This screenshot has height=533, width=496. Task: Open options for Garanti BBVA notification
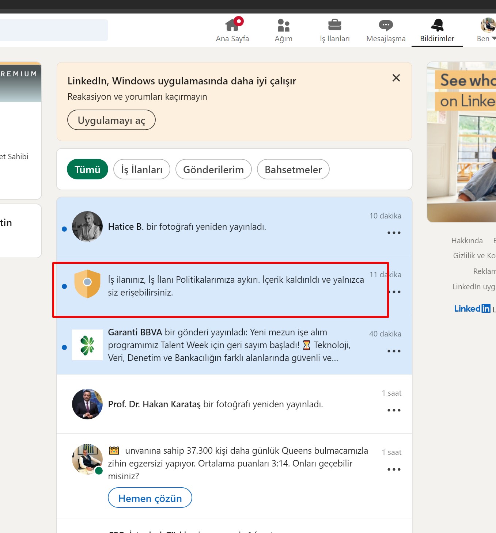[x=394, y=351]
